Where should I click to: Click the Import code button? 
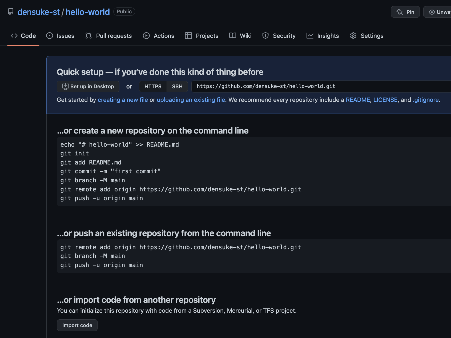77,325
